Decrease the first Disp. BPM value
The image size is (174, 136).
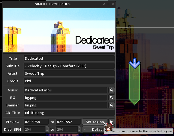click(x=47, y=131)
